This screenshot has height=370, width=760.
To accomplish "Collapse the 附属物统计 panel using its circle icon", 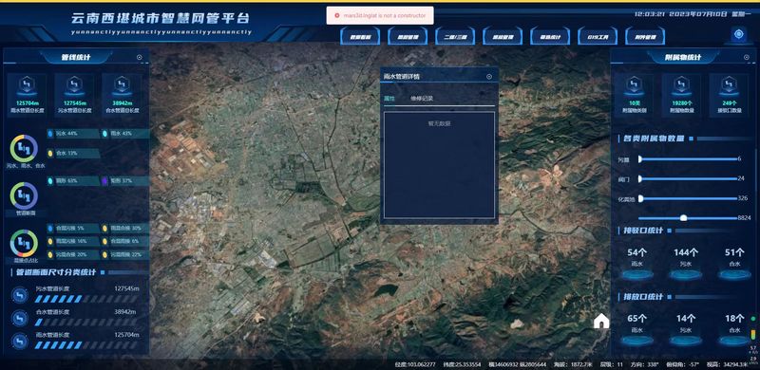I will pyautogui.click(x=747, y=57).
